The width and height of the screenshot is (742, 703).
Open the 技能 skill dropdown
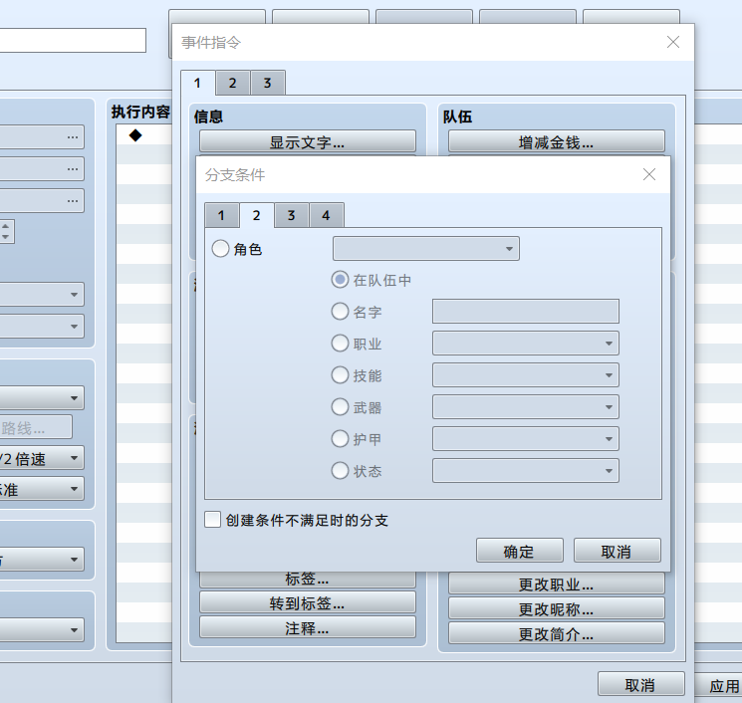(x=525, y=375)
